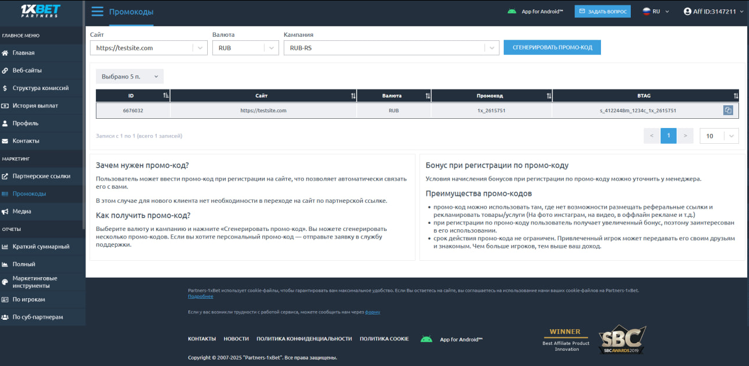Copy the BTAG using the copy icon
The width and height of the screenshot is (749, 366).
tap(728, 110)
